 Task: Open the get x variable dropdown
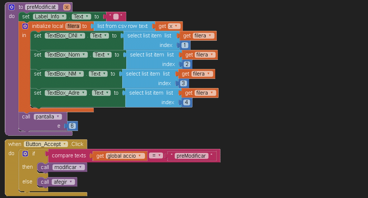pos(177,26)
